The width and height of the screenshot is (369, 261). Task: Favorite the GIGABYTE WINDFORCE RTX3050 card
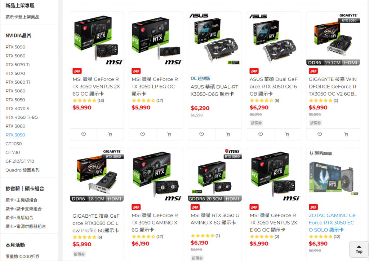point(320,134)
